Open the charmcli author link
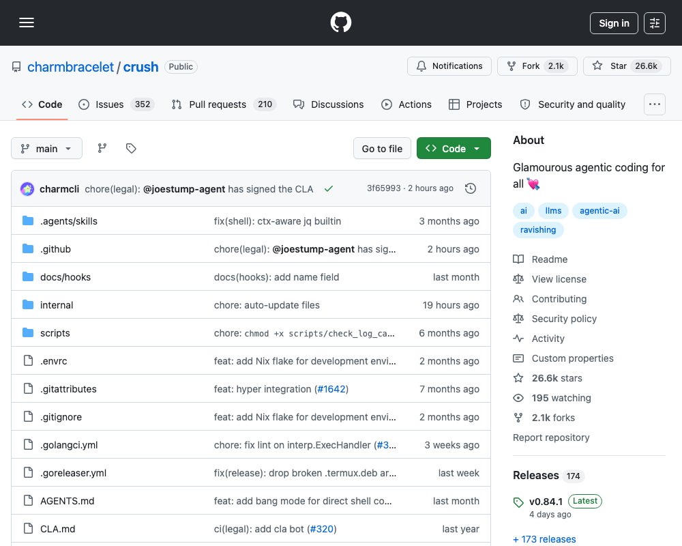The height and width of the screenshot is (546, 682). pos(59,189)
